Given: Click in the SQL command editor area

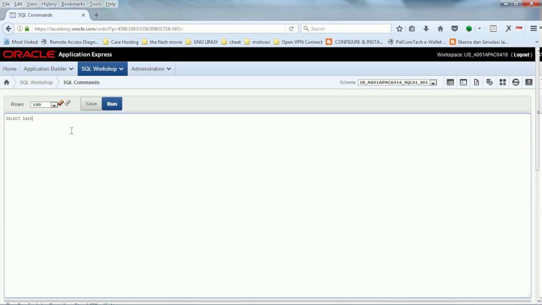Looking at the screenshot, I should tap(267, 205).
